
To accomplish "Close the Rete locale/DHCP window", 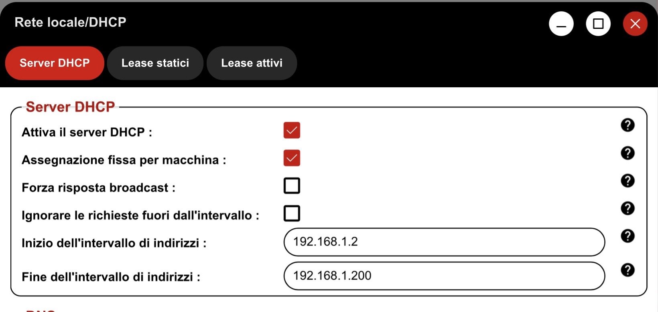I will tap(635, 24).
